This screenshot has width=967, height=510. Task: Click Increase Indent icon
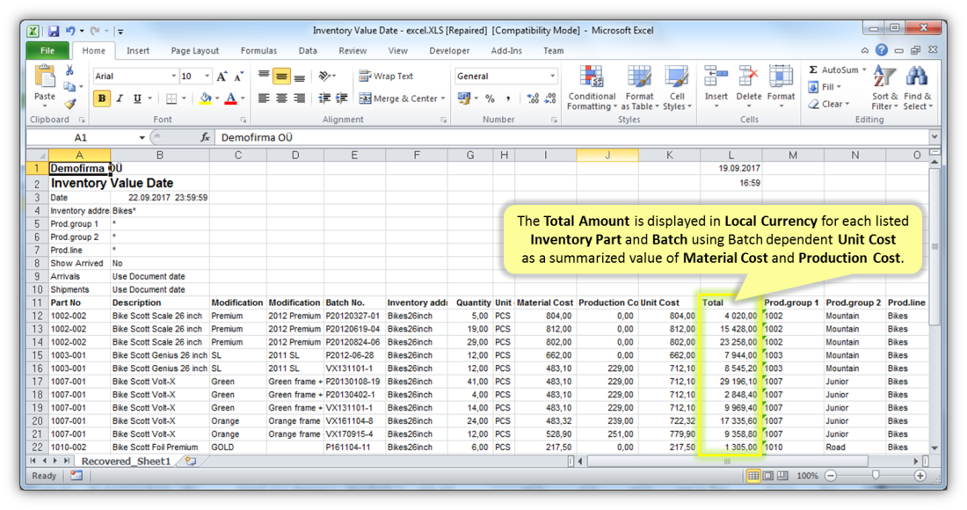pos(342,98)
